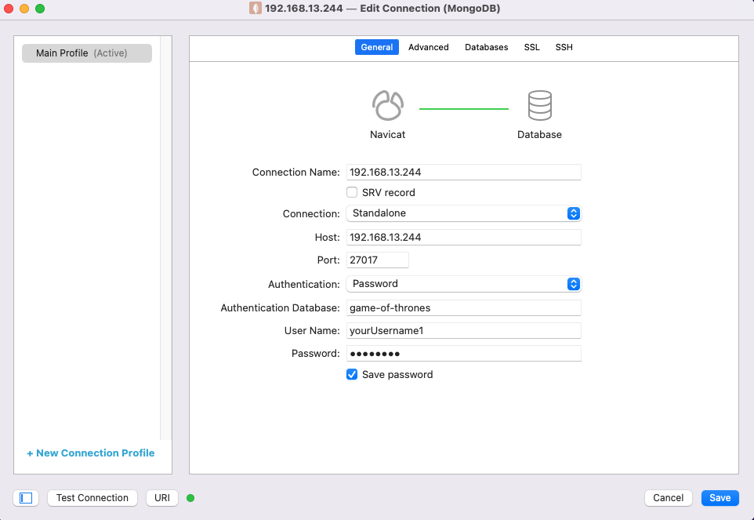Open the Authentication Password dropdown
This screenshot has width=754, height=520.
coord(463,284)
